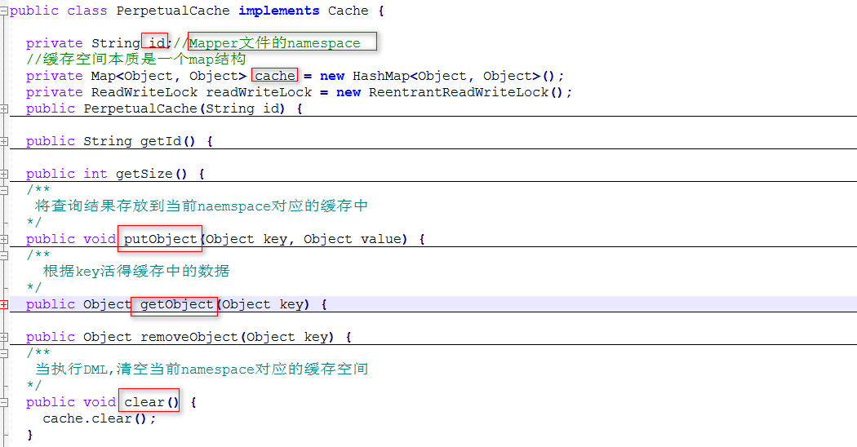Viewport: 857px width, 447px height.
Task: Click the 'cache' field name in Map declaration
Action: tap(275, 75)
